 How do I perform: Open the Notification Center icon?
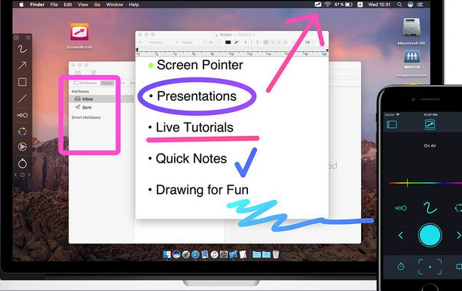(420, 5)
